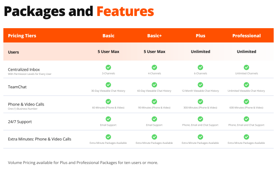The image size is (280, 172).
Task: Select the Plus column header
Action: click(200, 36)
